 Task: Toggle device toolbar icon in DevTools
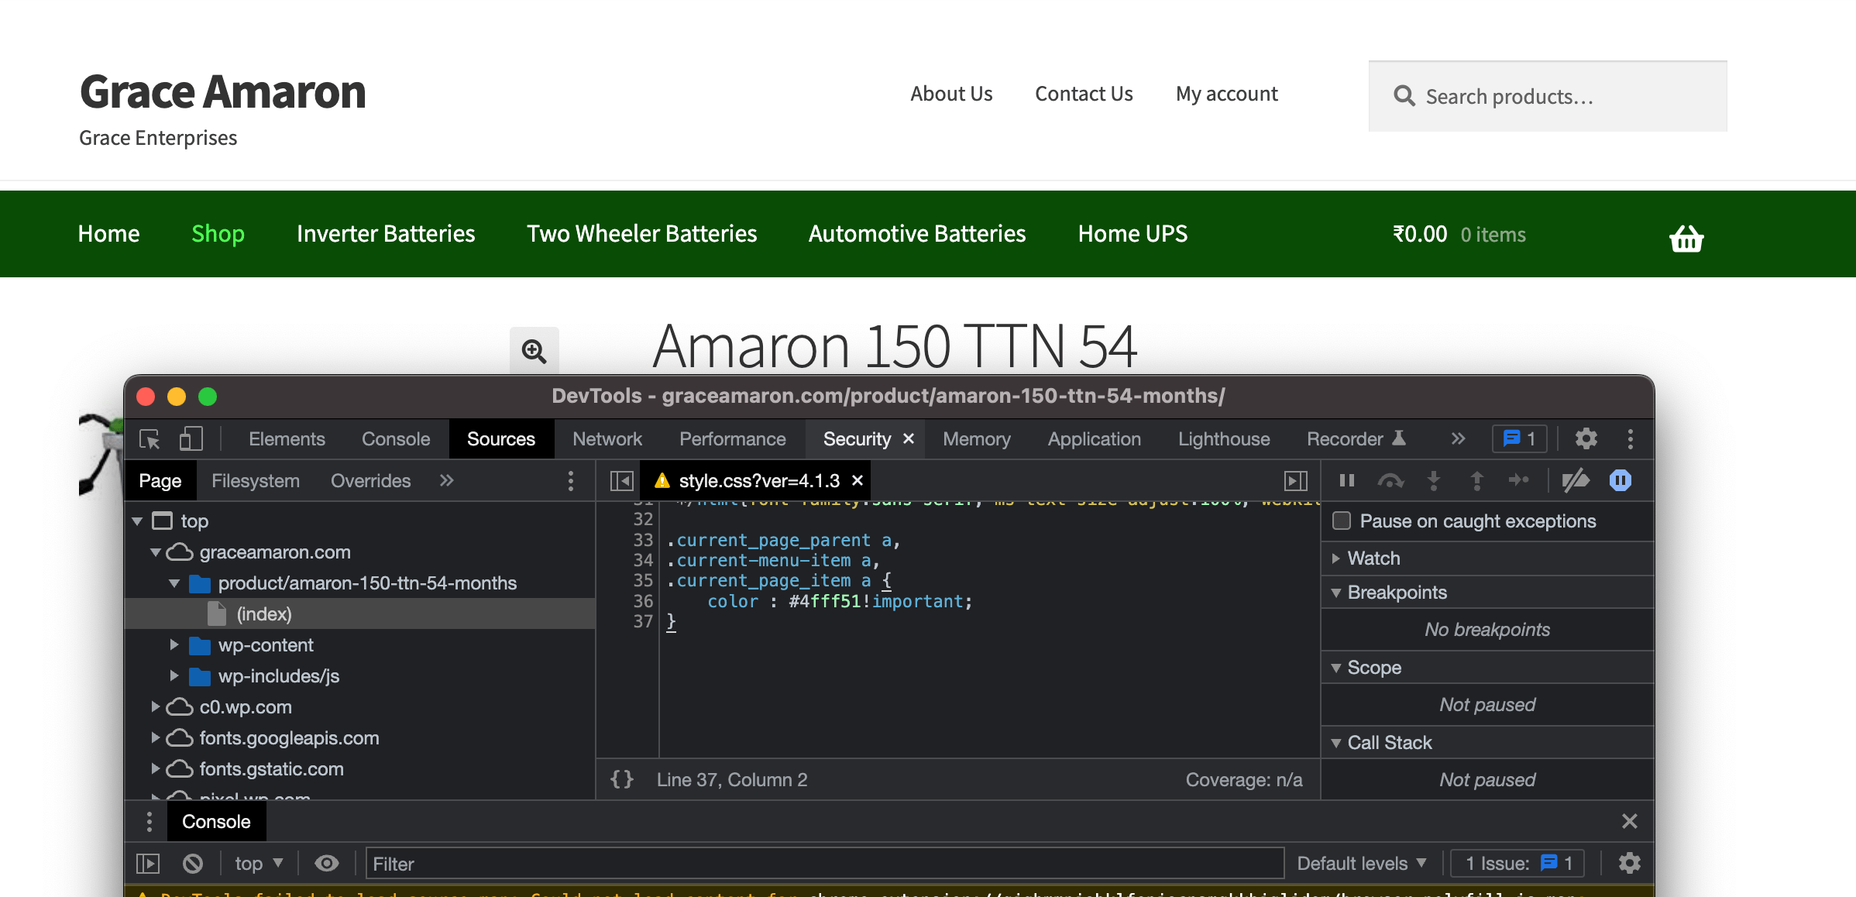191,439
